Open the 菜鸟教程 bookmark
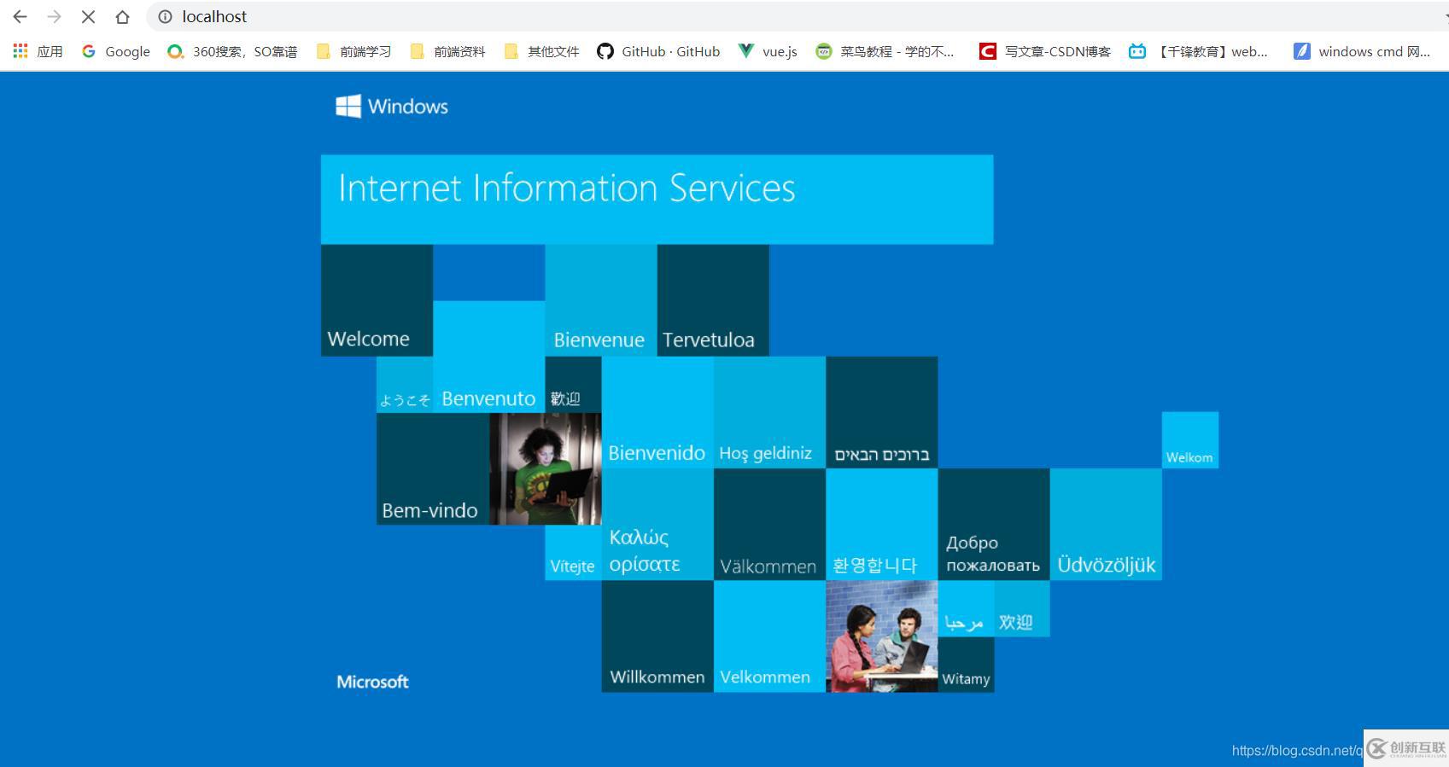Screen dimensions: 1449x767 [885, 51]
